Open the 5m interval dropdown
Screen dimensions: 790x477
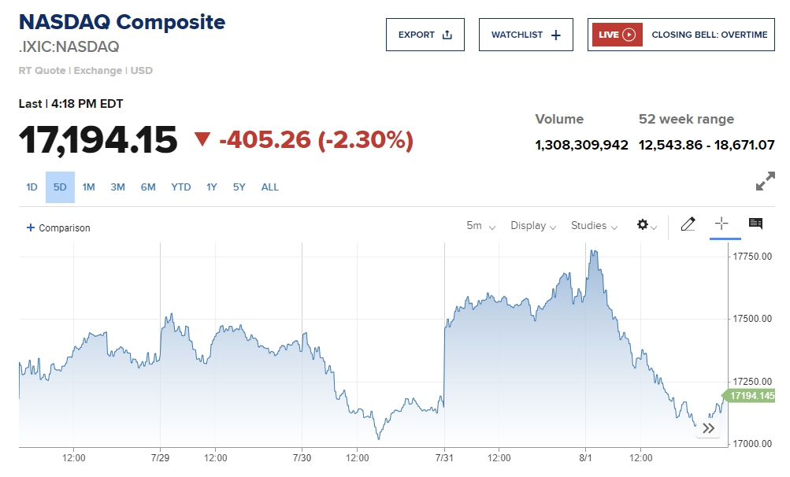click(480, 226)
